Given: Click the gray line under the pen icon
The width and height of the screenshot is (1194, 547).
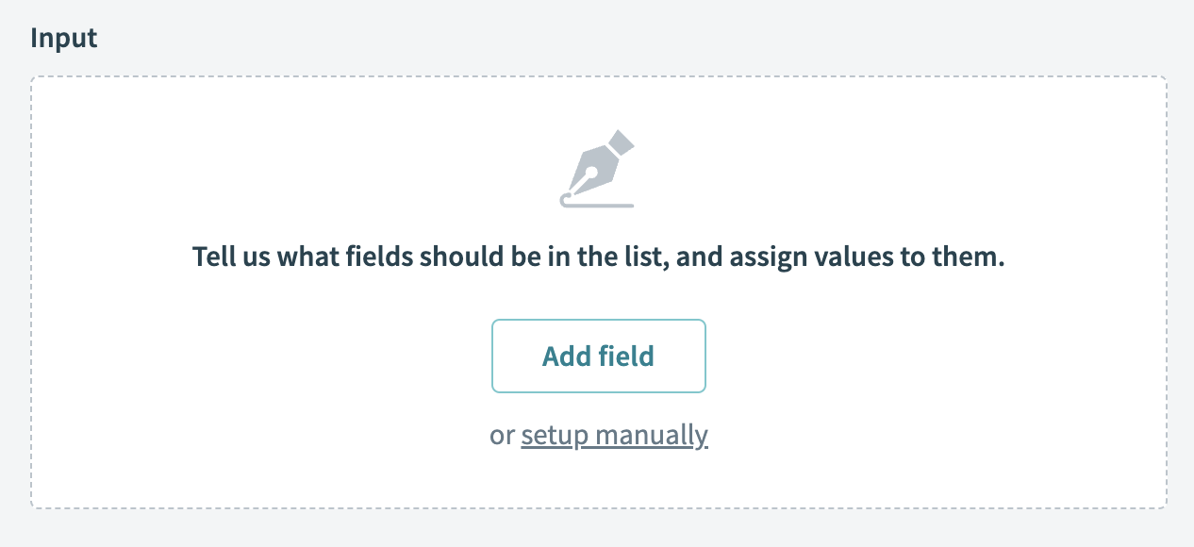Looking at the screenshot, I should [604, 204].
